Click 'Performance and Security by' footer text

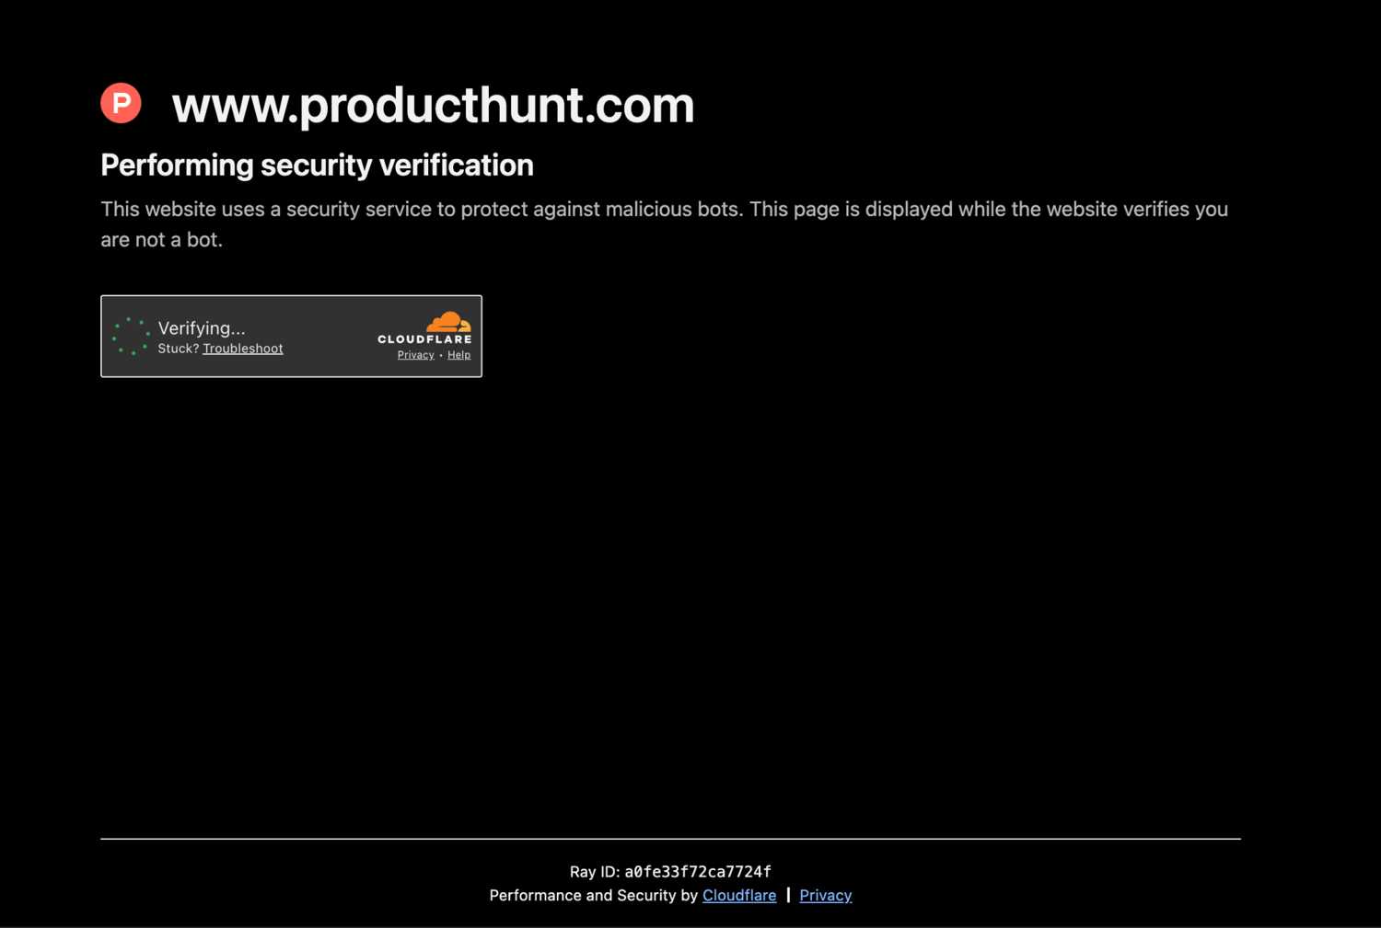pos(594,895)
